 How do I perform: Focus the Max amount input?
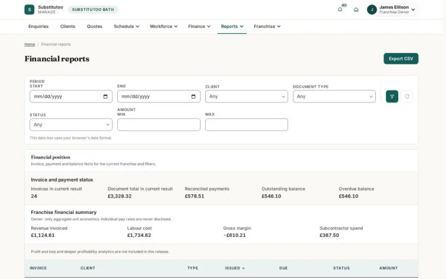click(x=247, y=125)
